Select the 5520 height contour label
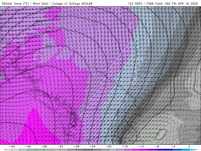This screenshot has width=201, height=151. [138, 115]
